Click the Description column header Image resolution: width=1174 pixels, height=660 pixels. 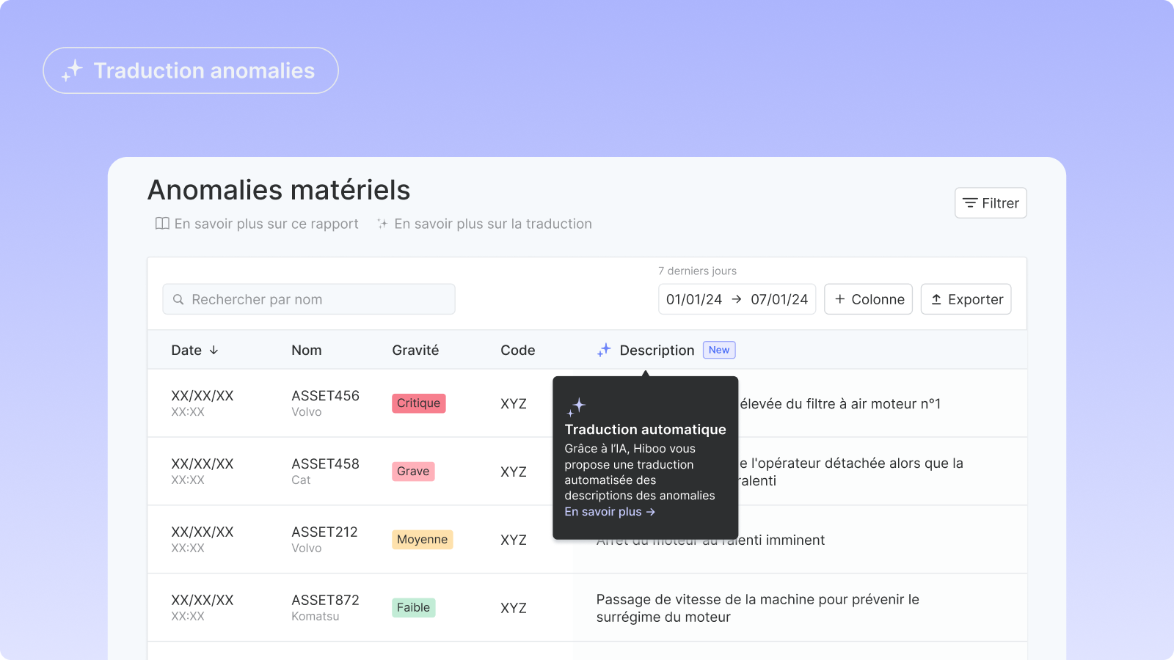(657, 351)
